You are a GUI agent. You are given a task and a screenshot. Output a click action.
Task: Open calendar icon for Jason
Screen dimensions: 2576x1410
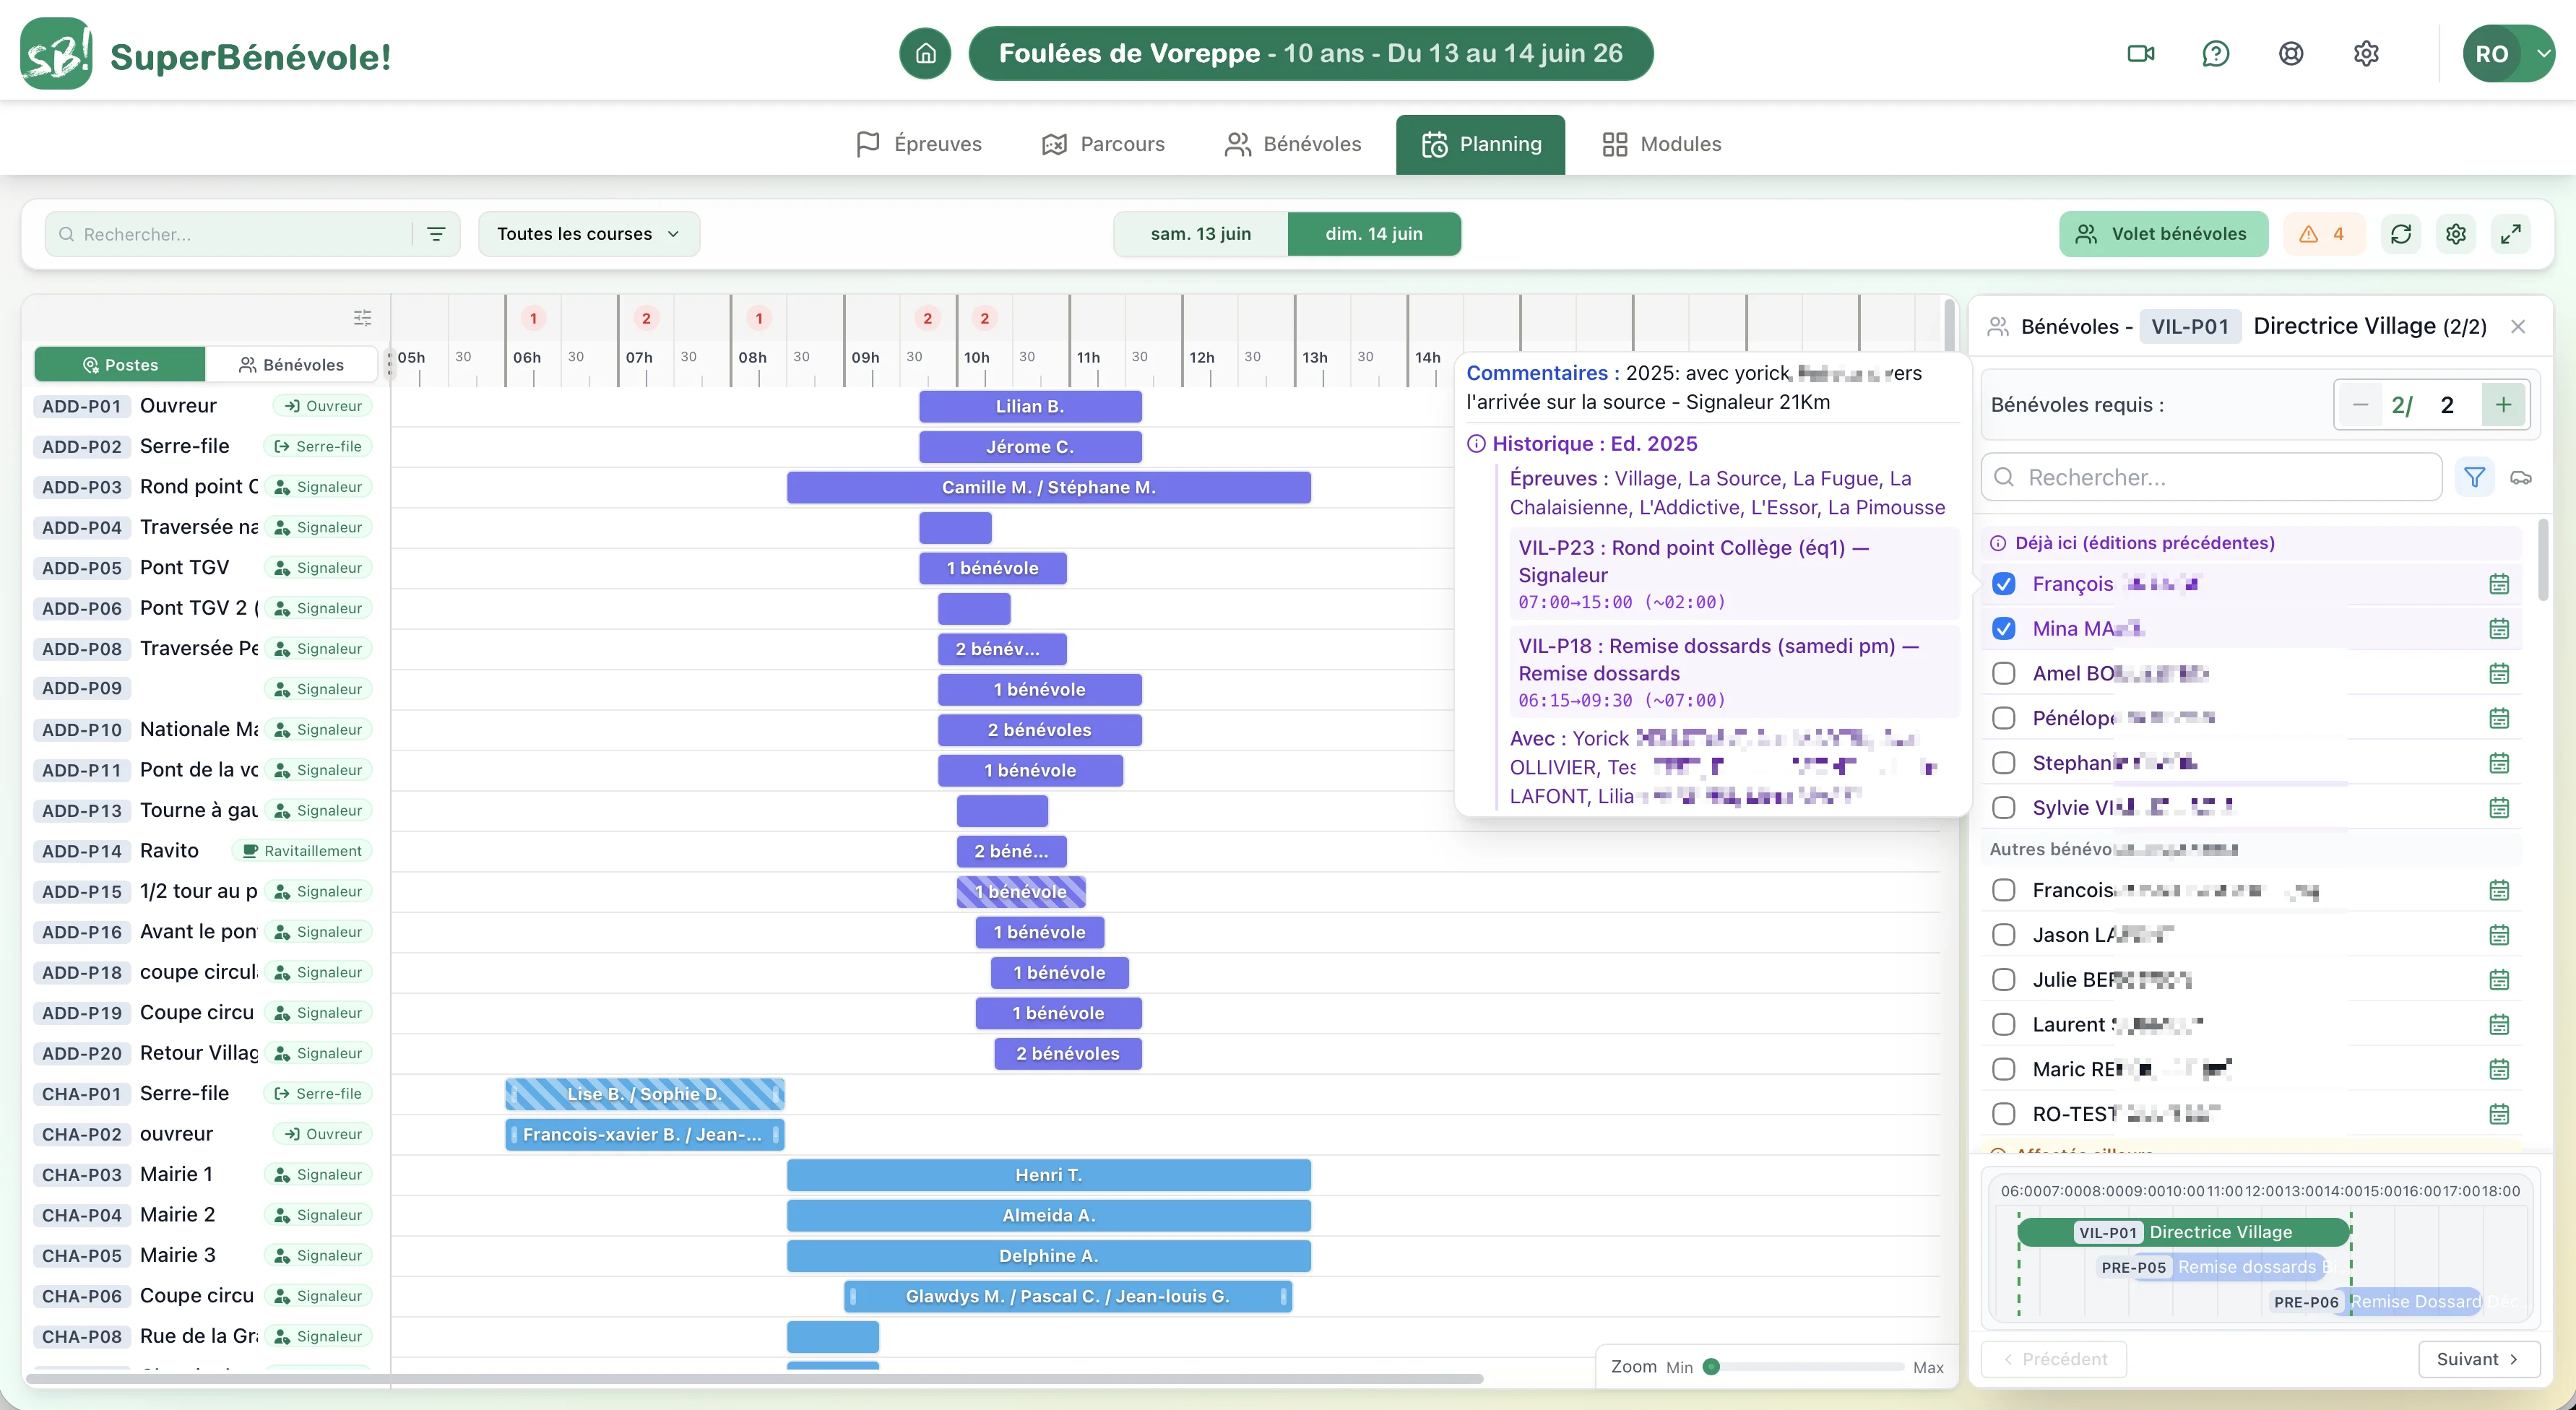click(x=2498, y=935)
